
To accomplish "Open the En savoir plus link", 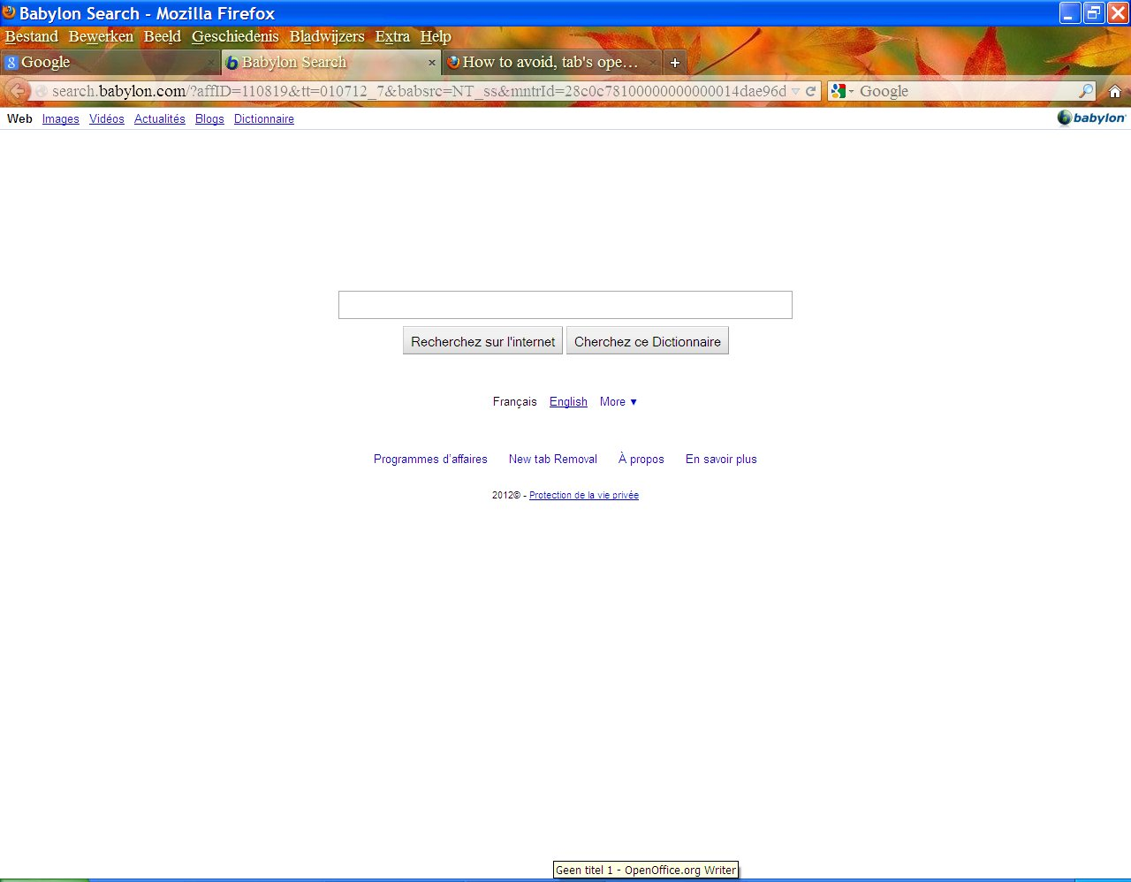I will pyautogui.click(x=721, y=460).
